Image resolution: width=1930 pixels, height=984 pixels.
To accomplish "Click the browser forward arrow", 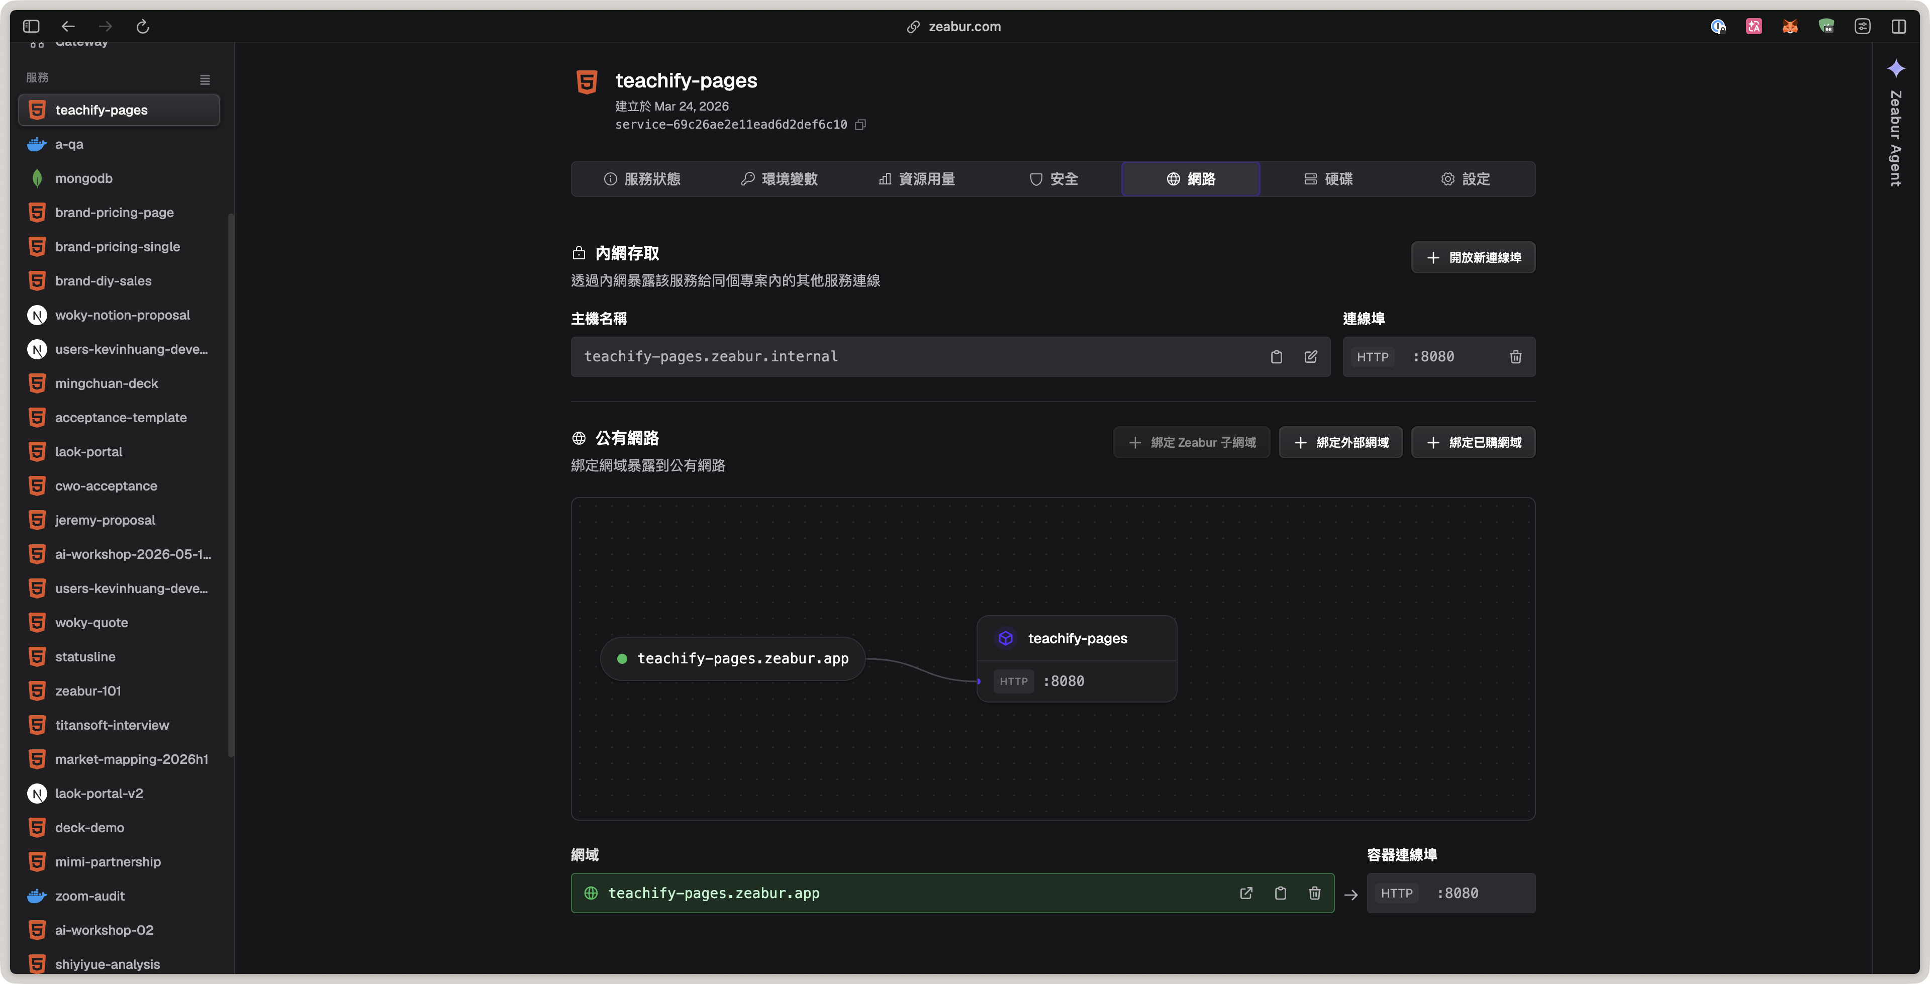I will tap(106, 26).
